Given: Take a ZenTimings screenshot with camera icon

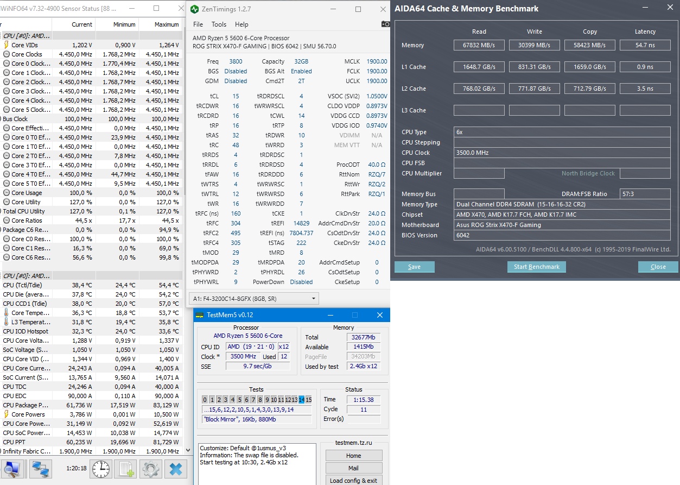Looking at the screenshot, I should [385, 24].
